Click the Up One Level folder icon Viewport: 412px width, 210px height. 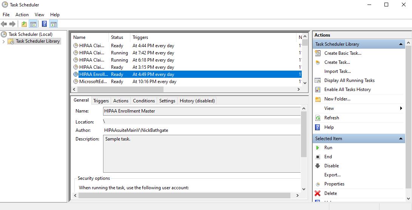pos(24,24)
